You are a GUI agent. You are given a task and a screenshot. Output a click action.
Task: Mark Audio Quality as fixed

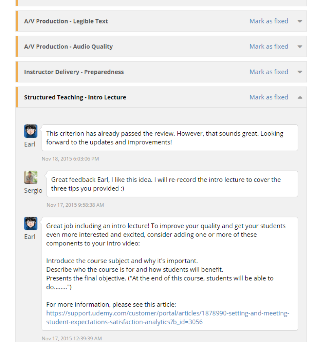[x=269, y=46]
